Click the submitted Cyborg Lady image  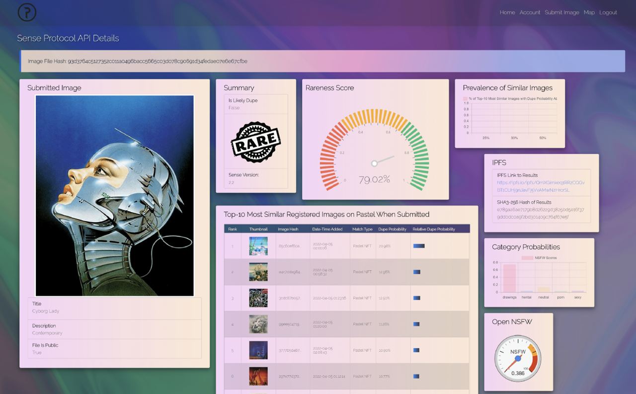click(x=115, y=196)
